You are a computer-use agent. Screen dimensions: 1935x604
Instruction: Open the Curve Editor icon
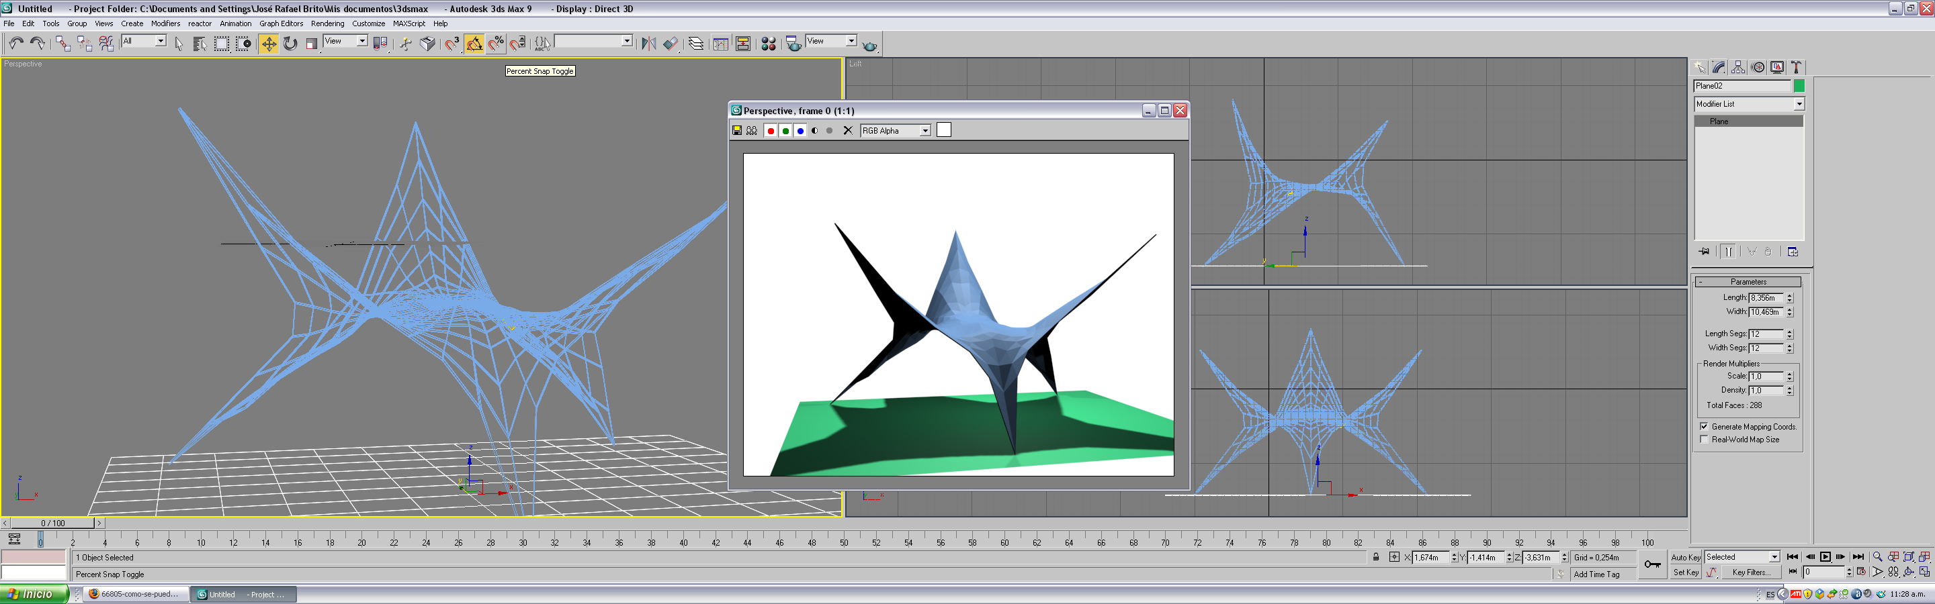pyautogui.click(x=721, y=44)
